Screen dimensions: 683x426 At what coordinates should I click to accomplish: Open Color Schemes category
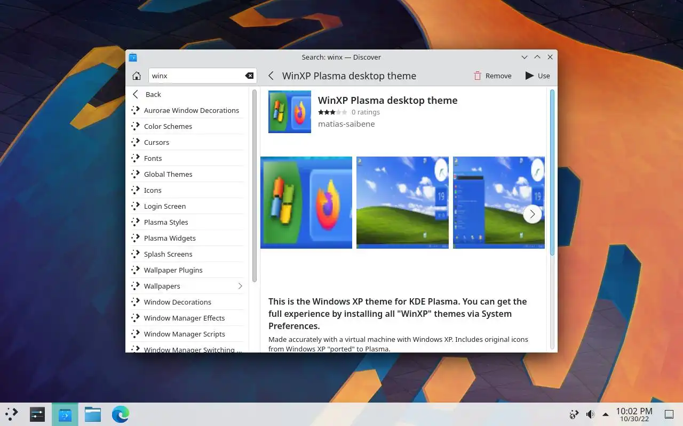click(x=187, y=126)
